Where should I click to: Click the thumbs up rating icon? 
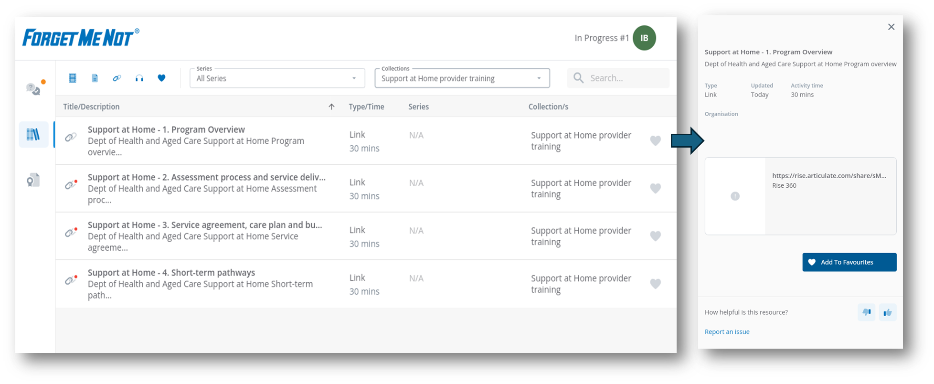tap(888, 312)
